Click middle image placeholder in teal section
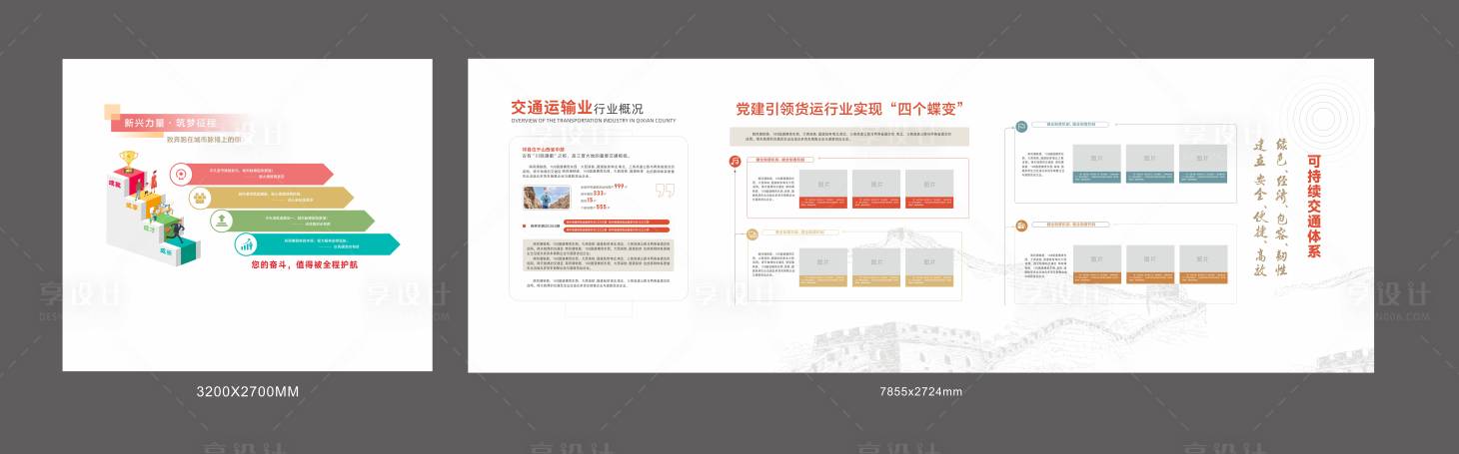 point(1150,158)
